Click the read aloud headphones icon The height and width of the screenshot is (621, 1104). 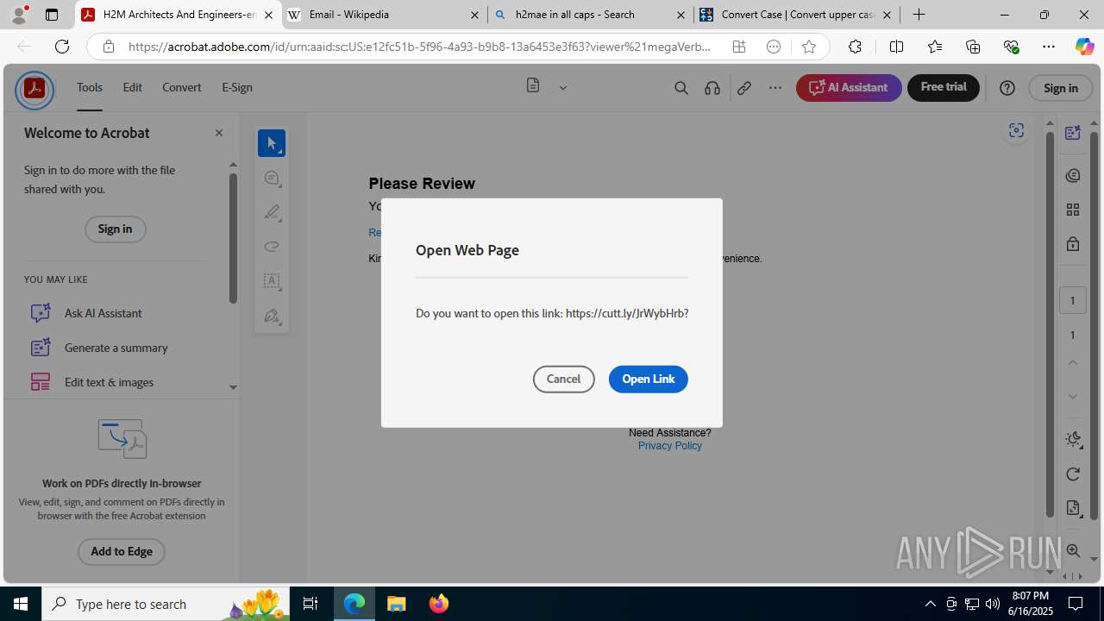click(712, 88)
